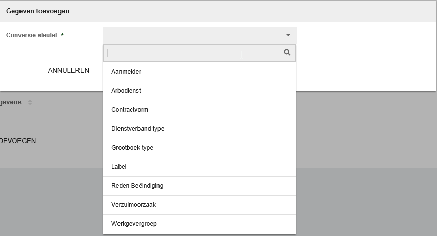Viewport: 437px width, 236px height.
Task: Click the gegevens column header text
Action: point(11,102)
